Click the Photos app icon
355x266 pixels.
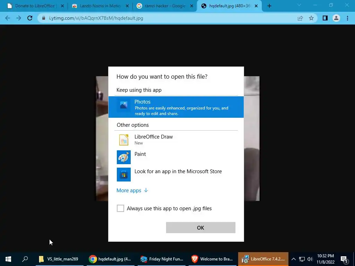[x=124, y=105]
